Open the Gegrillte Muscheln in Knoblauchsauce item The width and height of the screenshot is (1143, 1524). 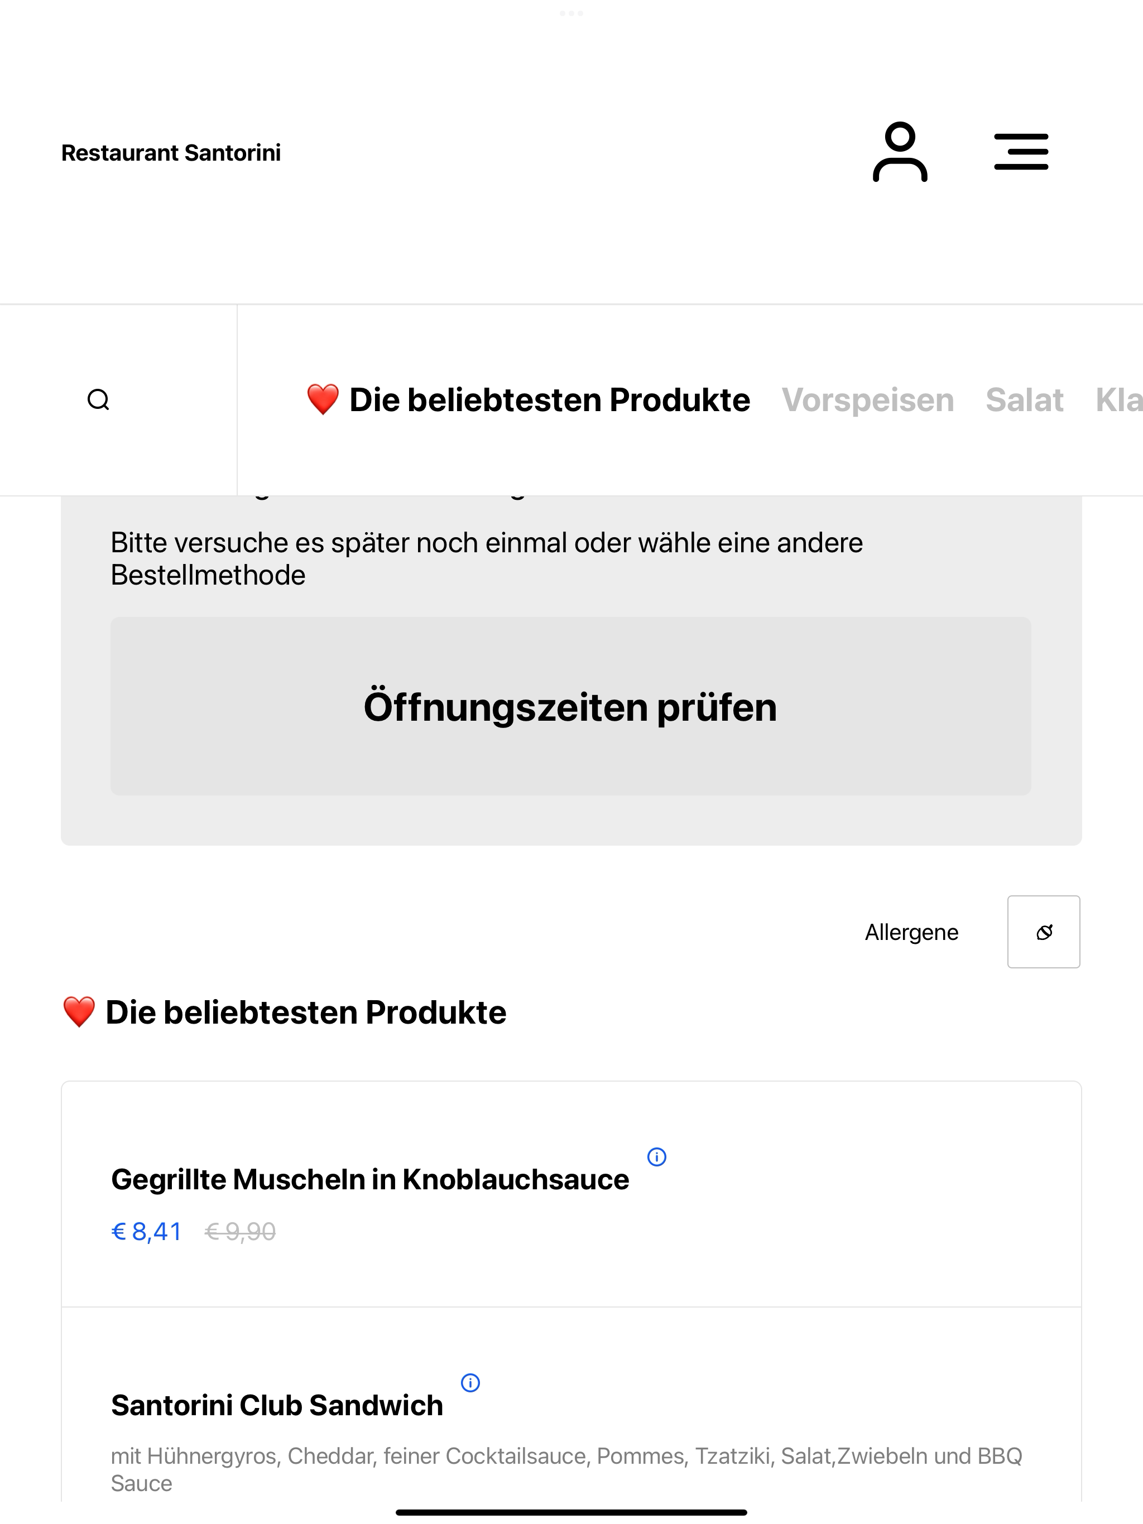click(x=571, y=1194)
